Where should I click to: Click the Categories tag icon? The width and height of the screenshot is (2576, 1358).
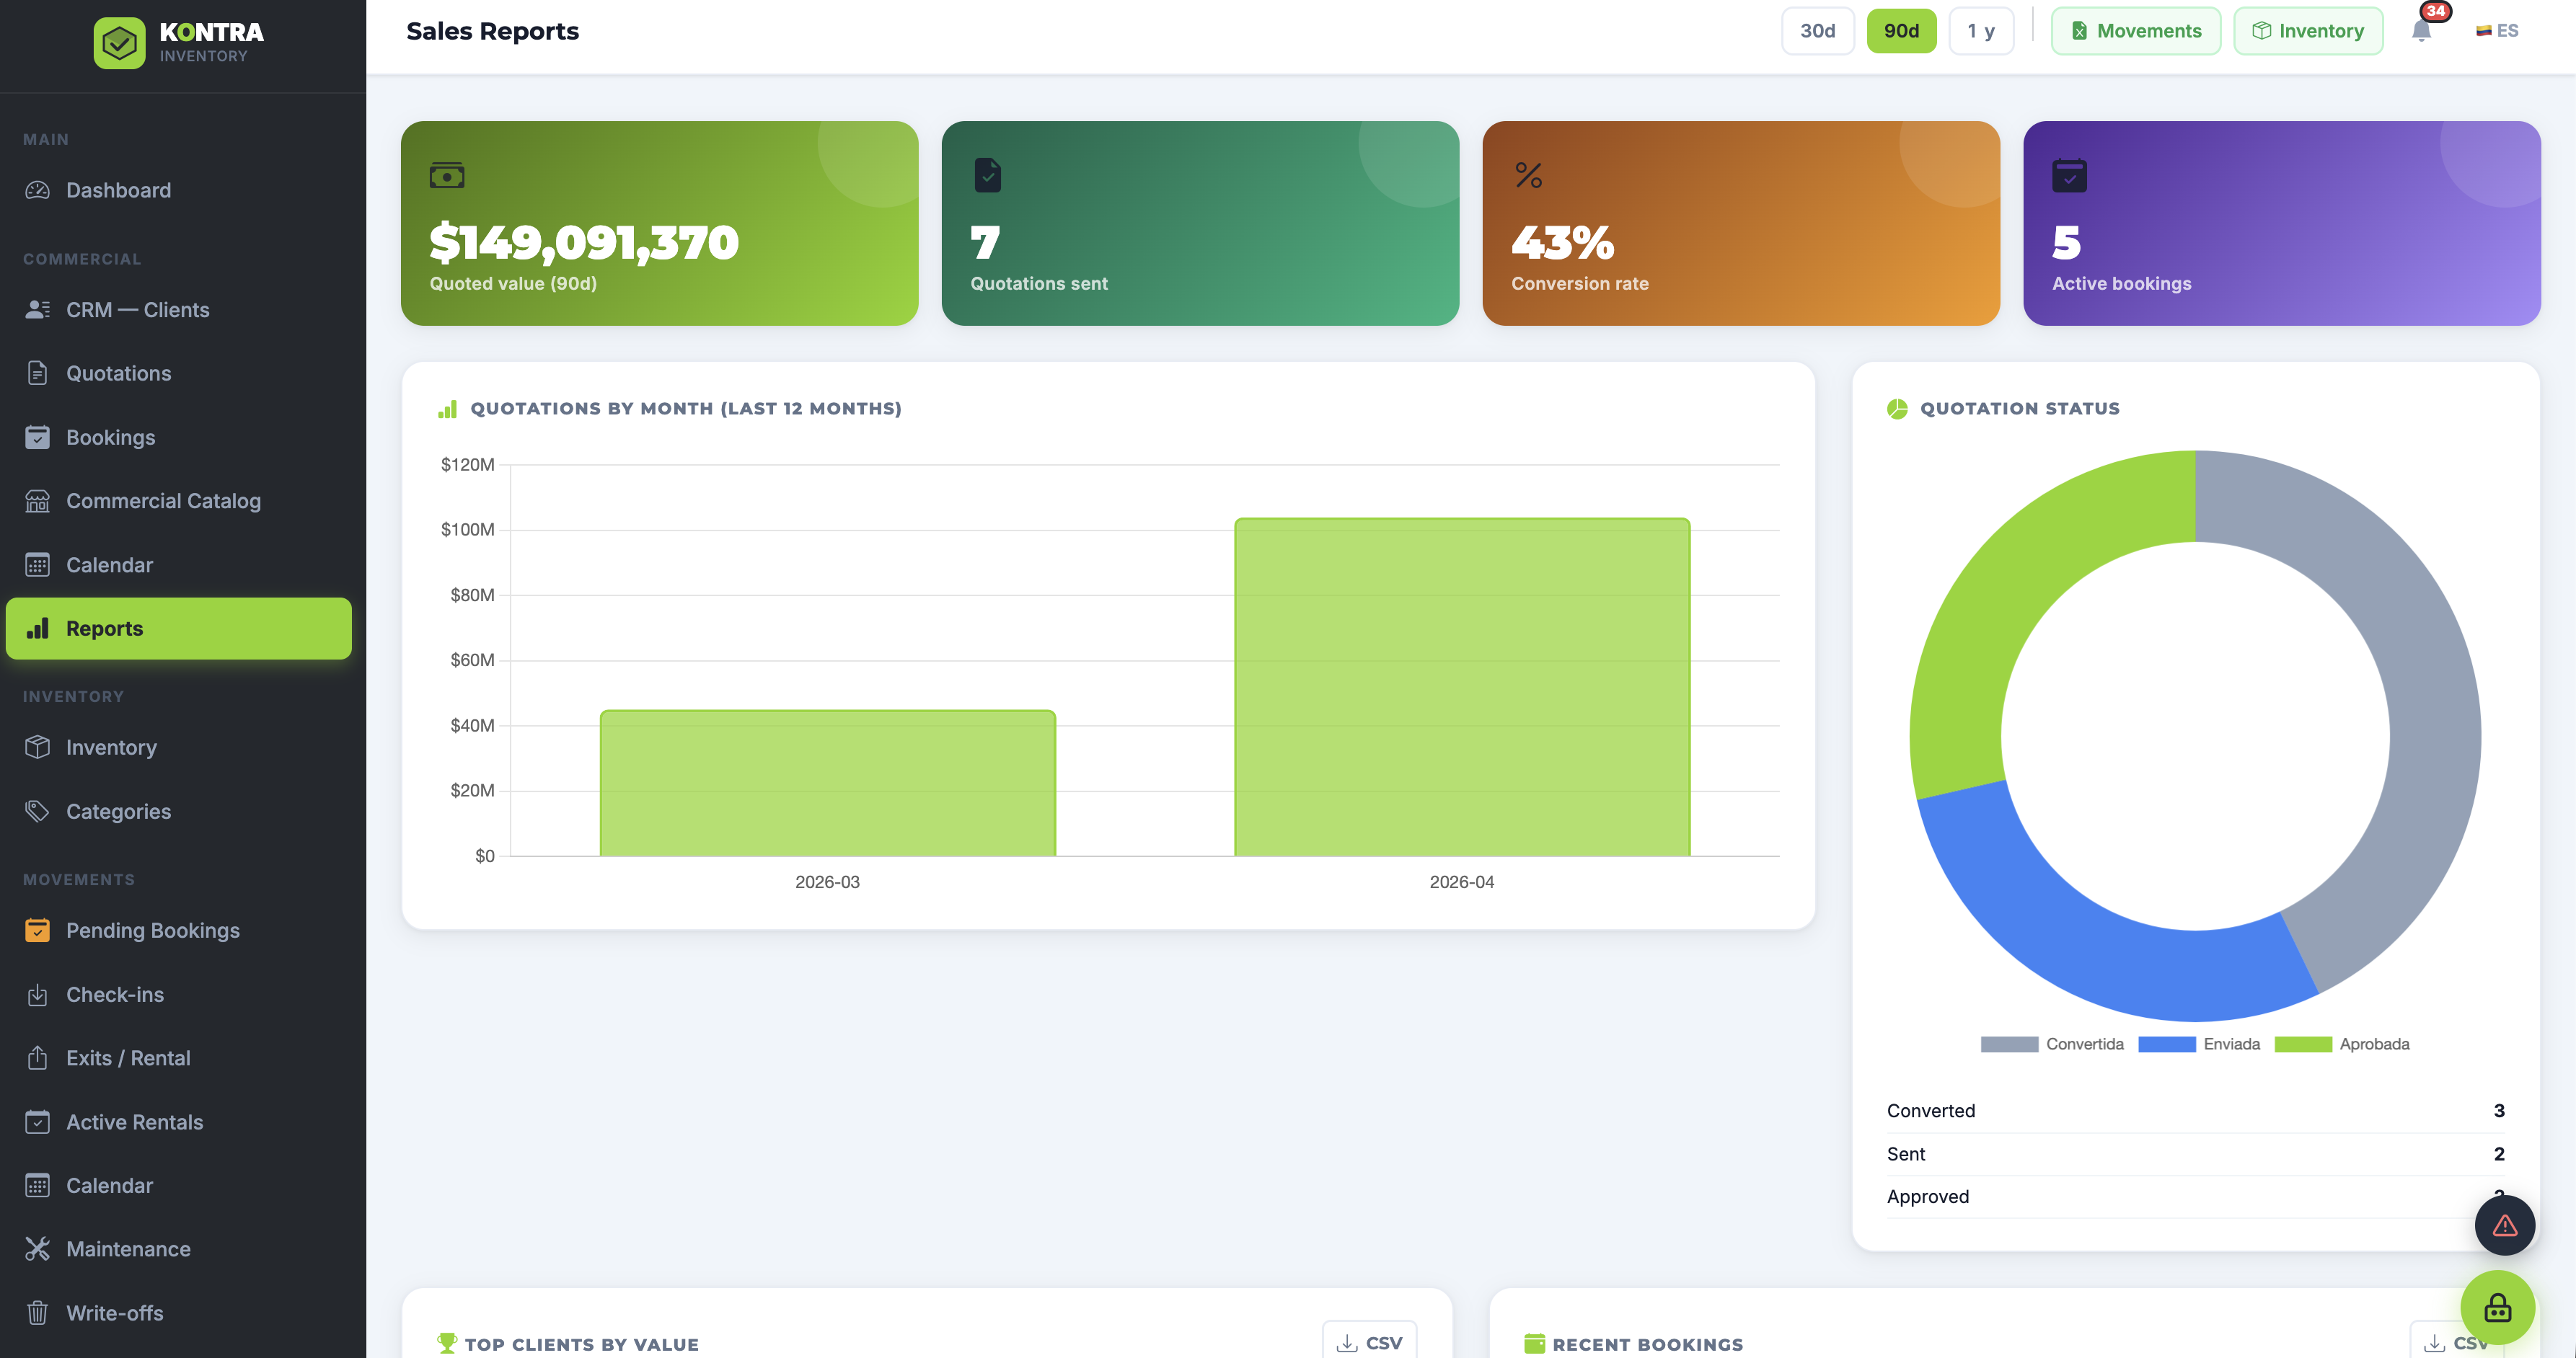click(38, 812)
